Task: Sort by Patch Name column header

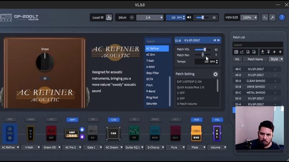Action: tap(255, 59)
